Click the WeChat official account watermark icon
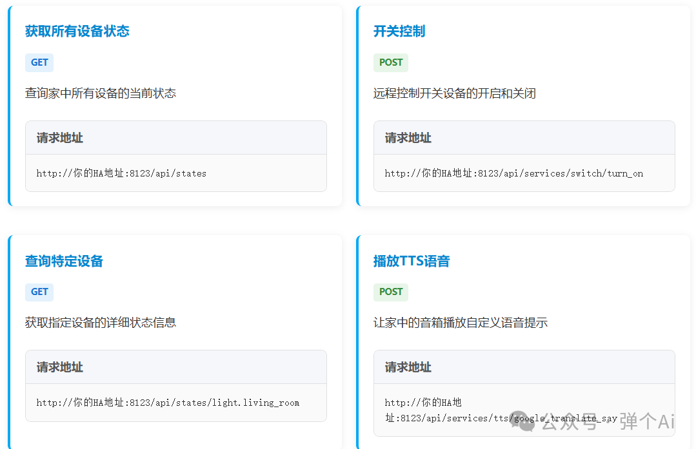696x449 pixels. pyautogui.click(x=524, y=422)
